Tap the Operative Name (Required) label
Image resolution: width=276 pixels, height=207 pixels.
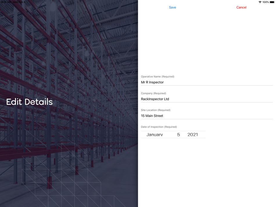157,76
